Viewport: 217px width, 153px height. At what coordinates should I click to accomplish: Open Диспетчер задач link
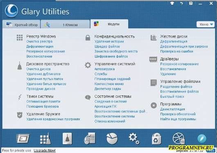tap(108, 89)
